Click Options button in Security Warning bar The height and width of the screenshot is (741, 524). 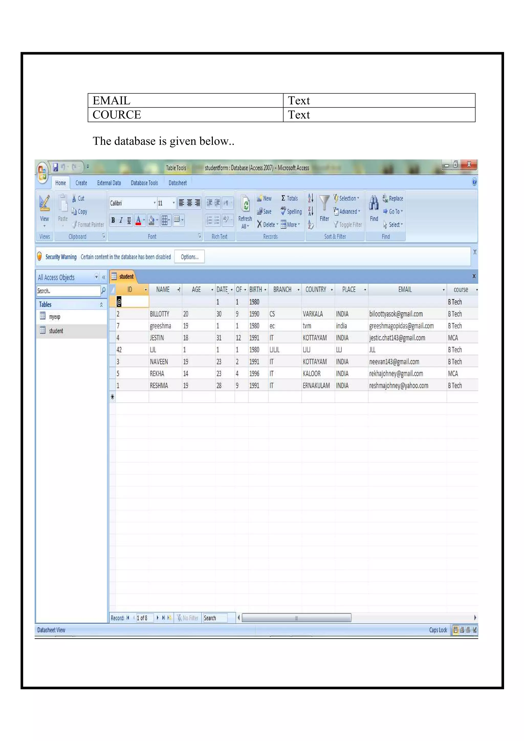[190, 257]
